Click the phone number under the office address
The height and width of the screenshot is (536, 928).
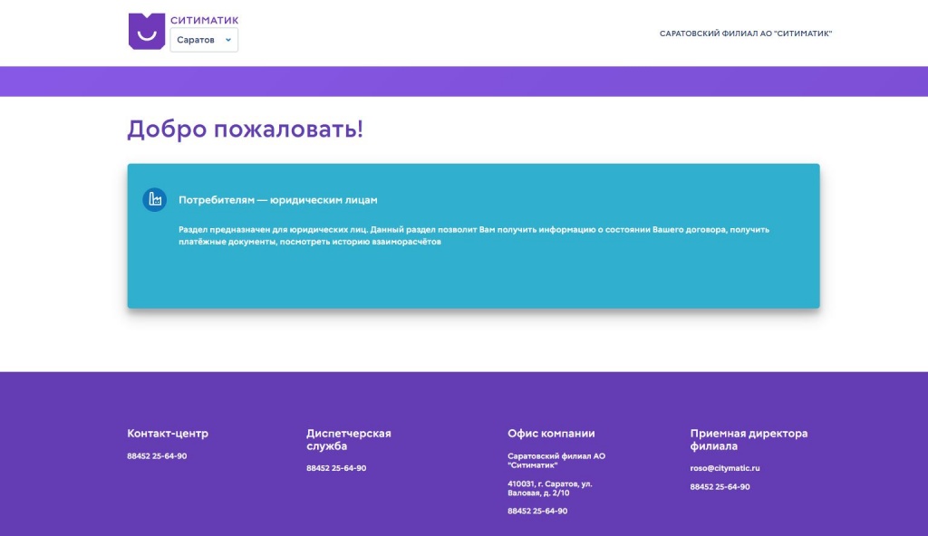tap(537, 512)
